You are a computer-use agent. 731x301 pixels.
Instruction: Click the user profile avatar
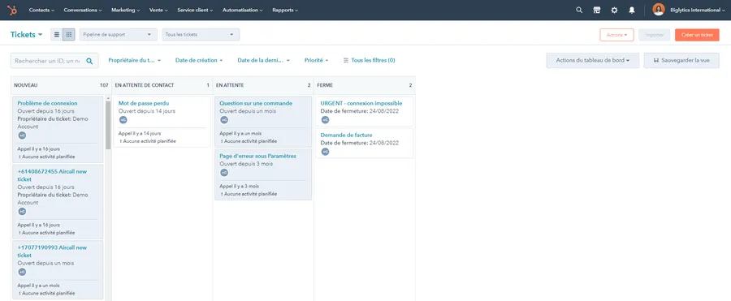click(x=658, y=10)
